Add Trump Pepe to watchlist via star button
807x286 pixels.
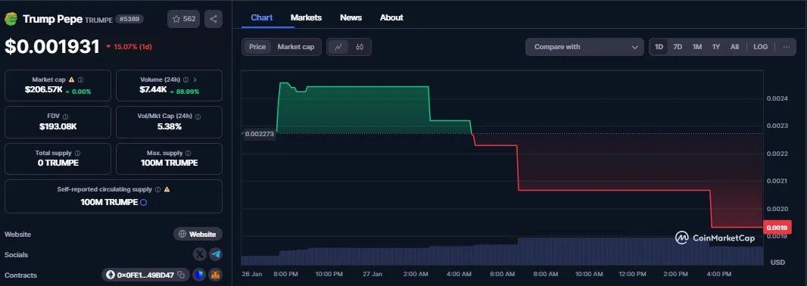[183, 19]
